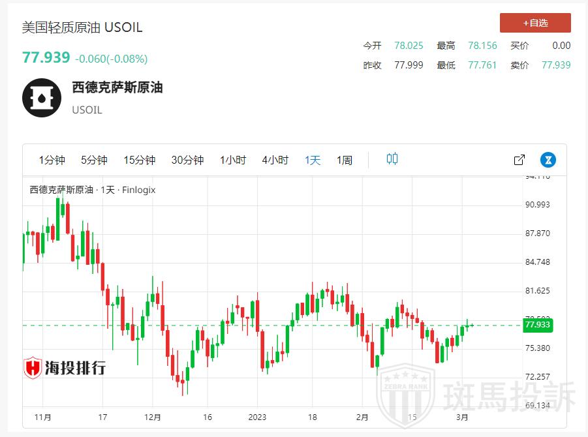Viewport: 588px width, 437px height.
Task: Click the green 77.933 price axis label
Action: point(538,325)
